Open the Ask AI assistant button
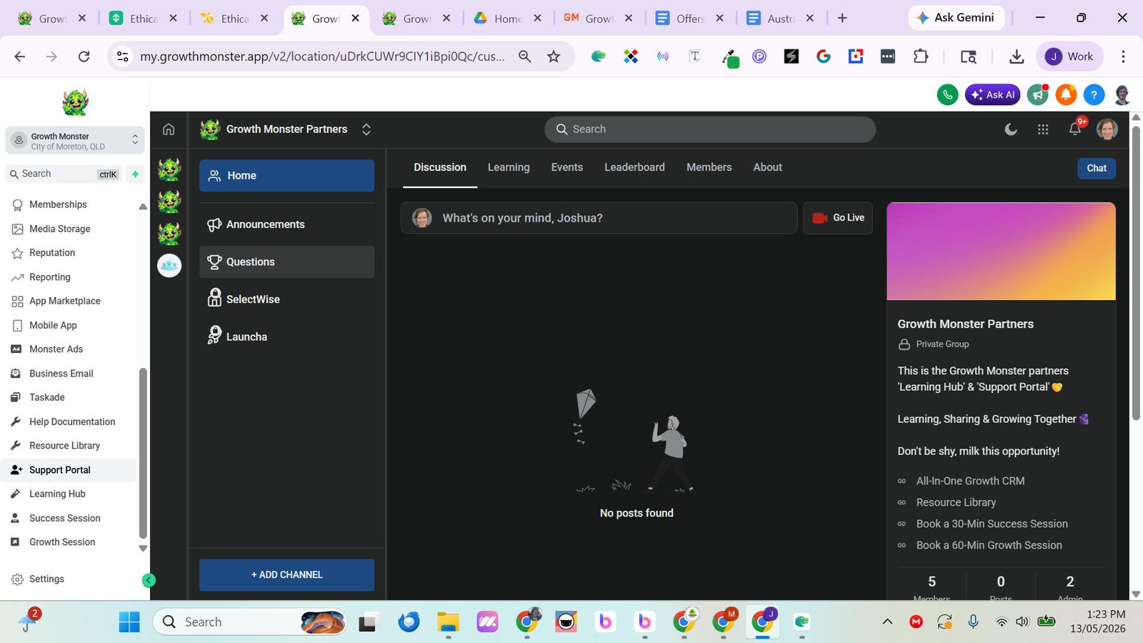Image resolution: width=1143 pixels, height=643 pixels. point(992,94)
